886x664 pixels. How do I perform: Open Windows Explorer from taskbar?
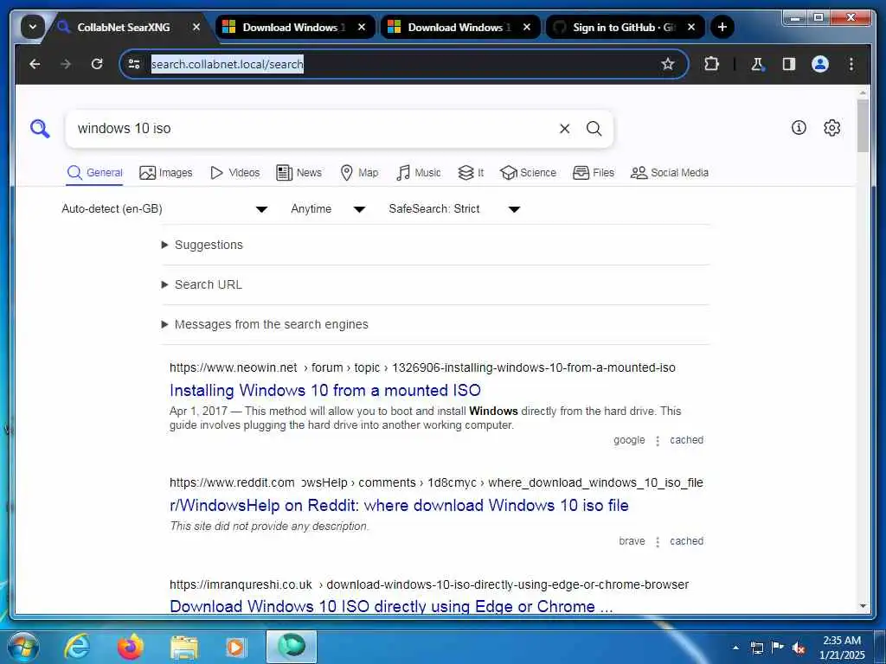184,647
